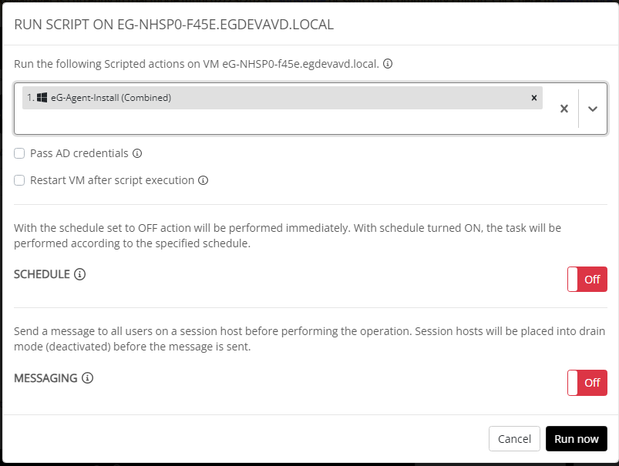
Task: Select the eG-Agent-Install (Combined) script tag
Action: (x=282, y=98)
